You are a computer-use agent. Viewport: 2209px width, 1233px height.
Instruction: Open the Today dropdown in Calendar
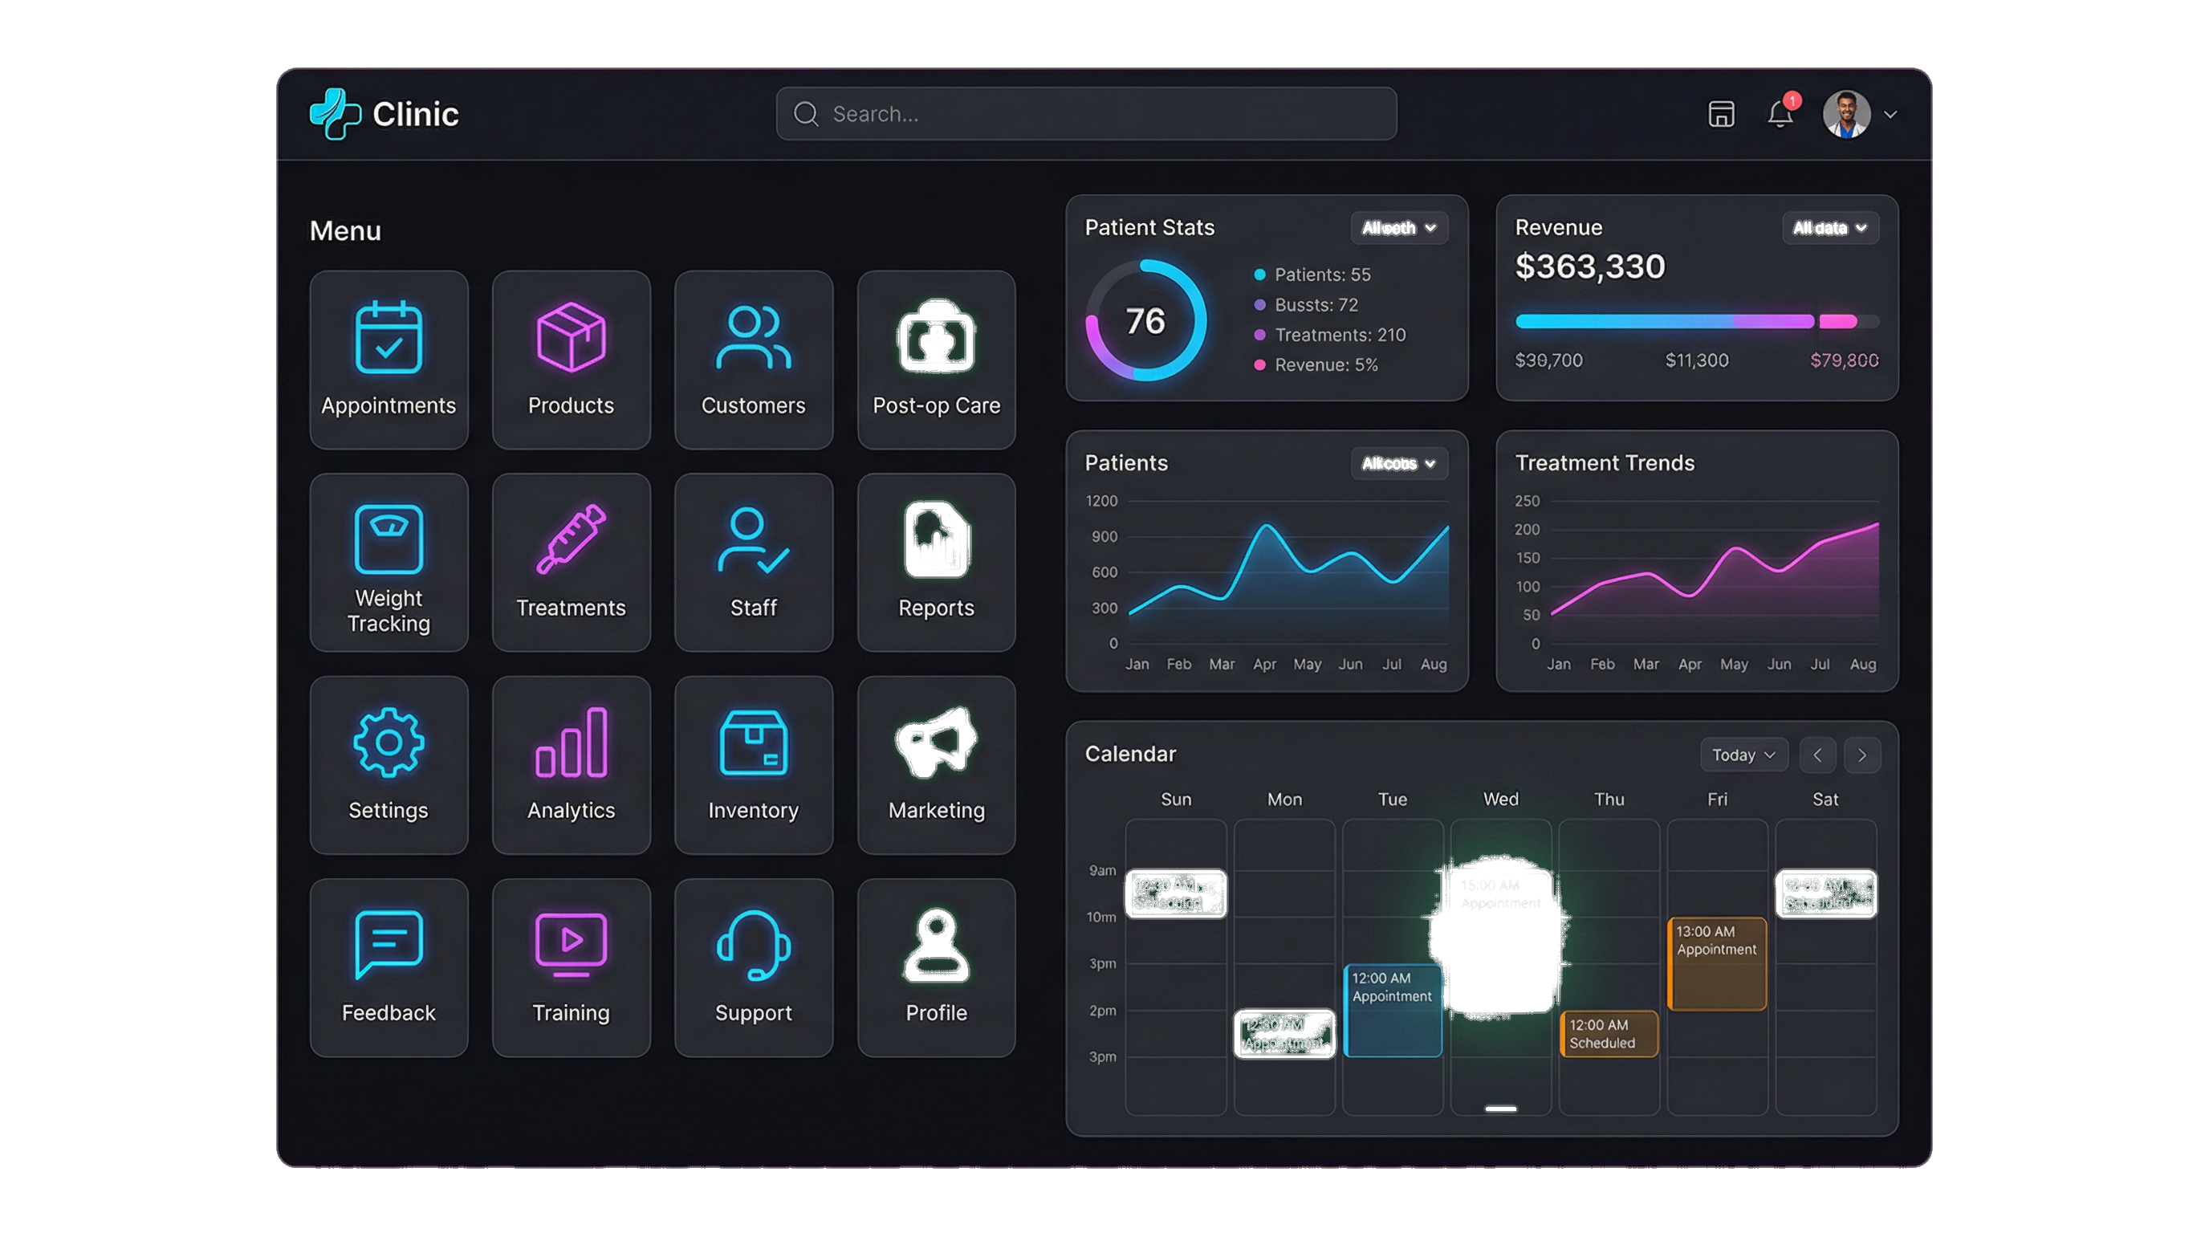(x=1743, y=755)
